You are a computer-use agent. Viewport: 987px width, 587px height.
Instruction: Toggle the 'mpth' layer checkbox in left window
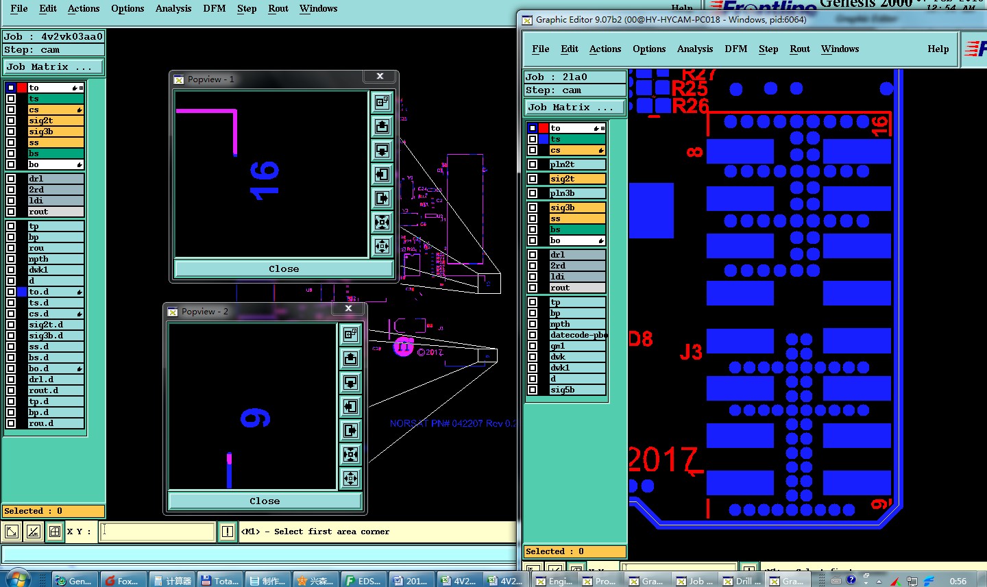point(11,259)
